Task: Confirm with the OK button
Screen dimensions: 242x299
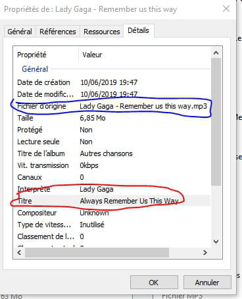Action: coord(154,283)
